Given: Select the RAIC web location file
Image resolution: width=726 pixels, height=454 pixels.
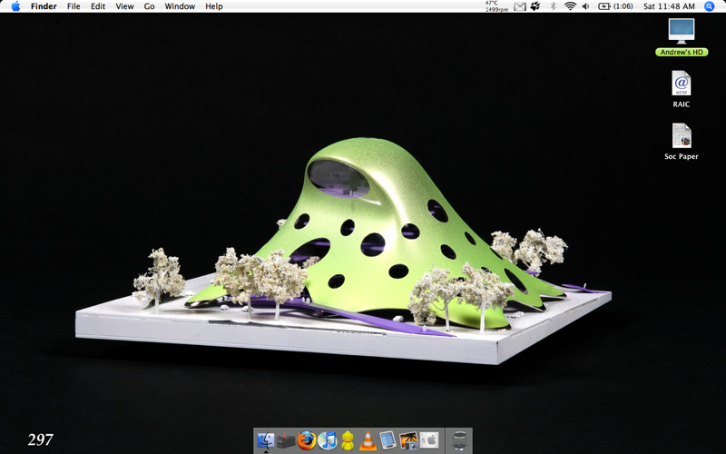Looking at the screenshot, I should [x=682, y=84].
